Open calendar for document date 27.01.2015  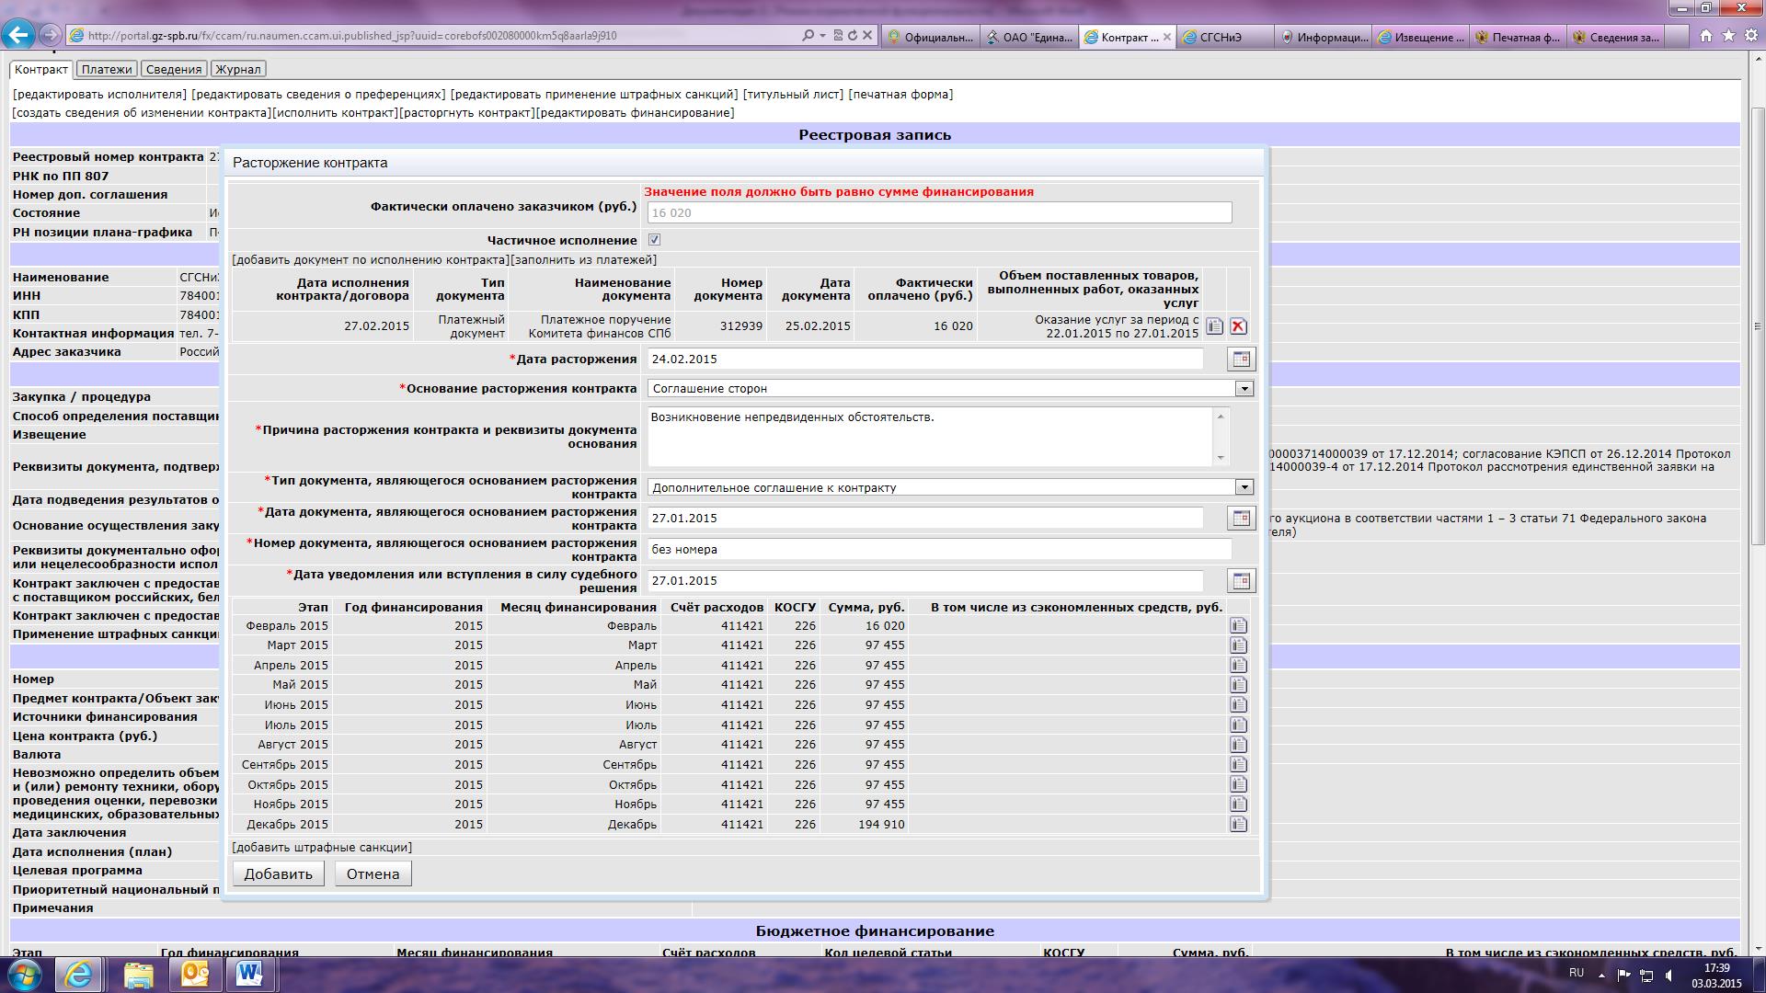pyautogui.click(x=1241, y=519)
